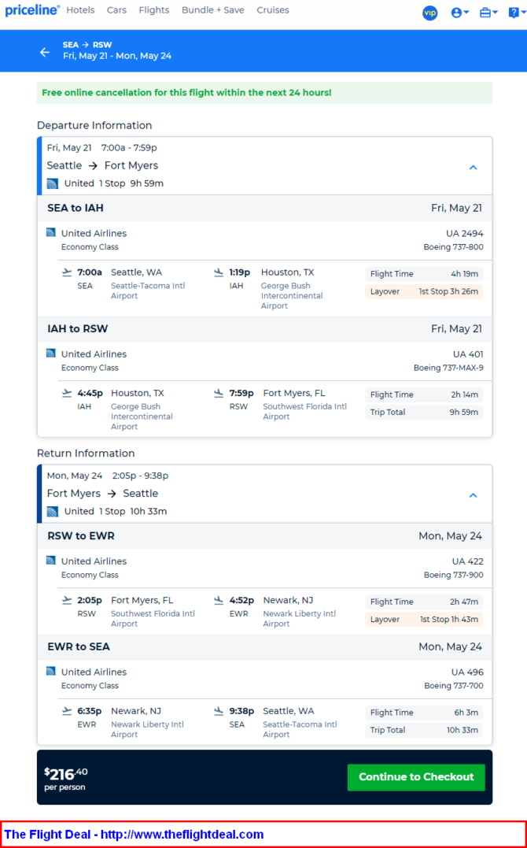Click the Boeing 737-800 aircraft label
This screenshot has height=848, width=527.
pos(454,246)
